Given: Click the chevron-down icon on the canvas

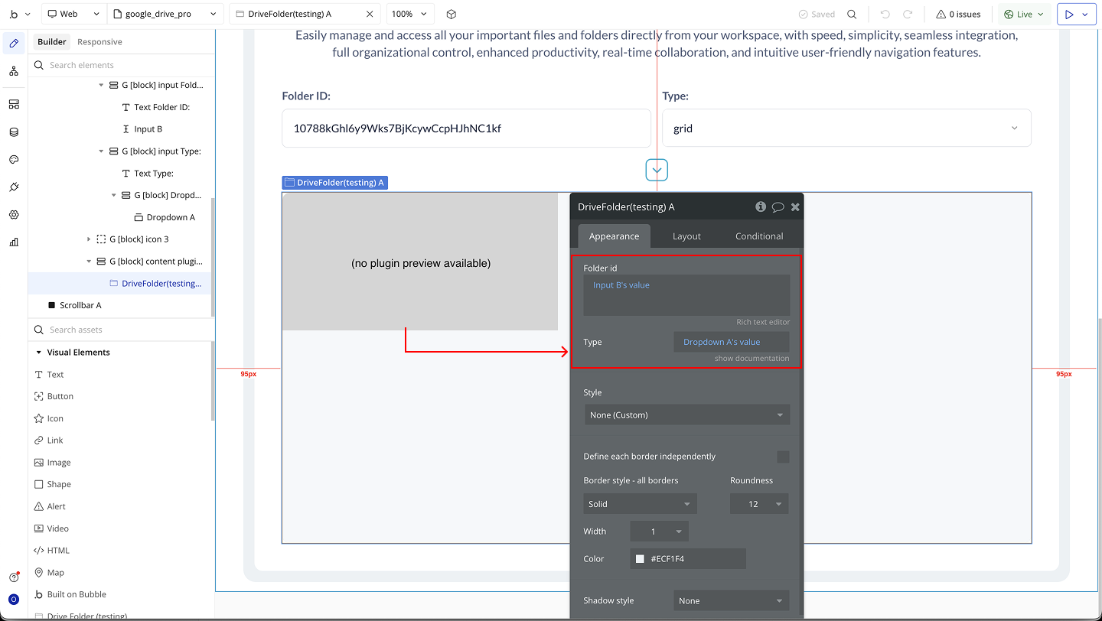Looking at the screenshot, I should coord(657,170).
